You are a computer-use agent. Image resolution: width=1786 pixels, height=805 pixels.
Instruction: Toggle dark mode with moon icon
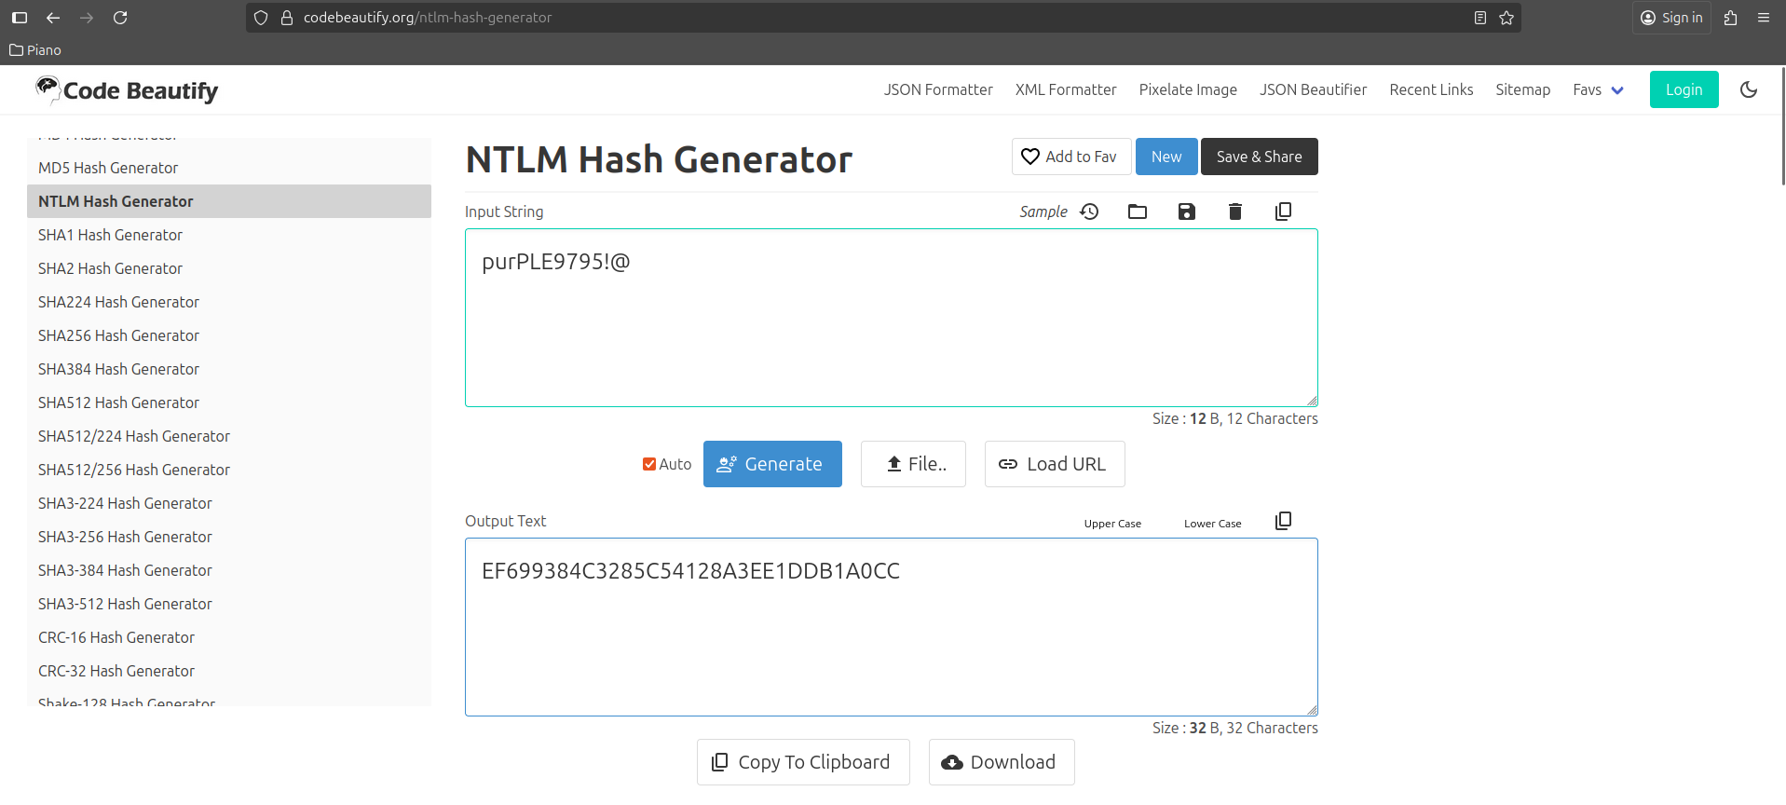(x=1749, y=89)
